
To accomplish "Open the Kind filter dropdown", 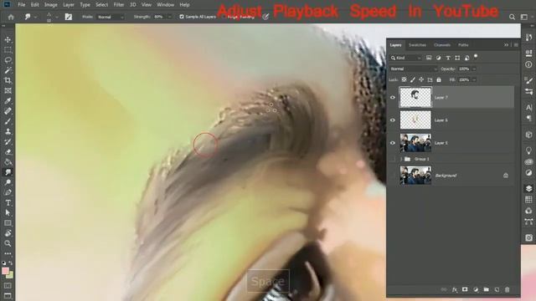I will 405,58.
